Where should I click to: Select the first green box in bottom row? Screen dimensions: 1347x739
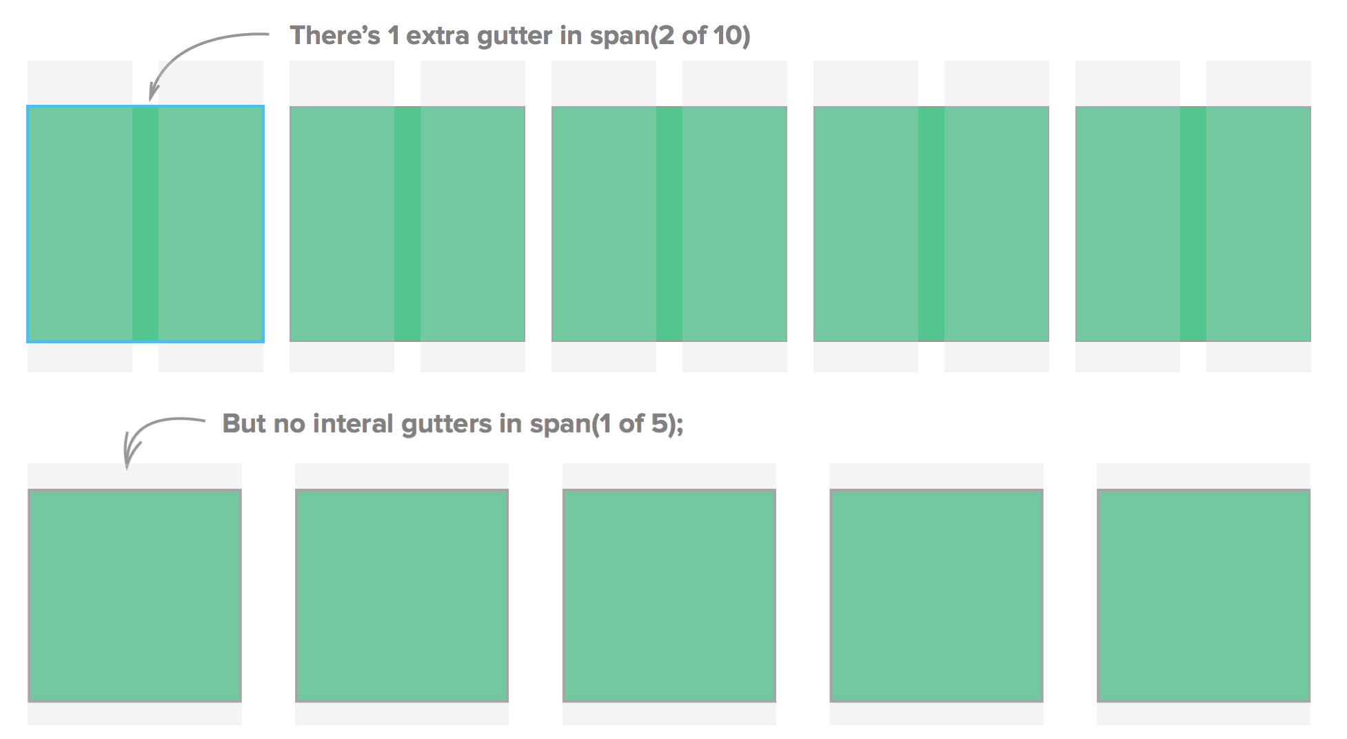point(134,596)
